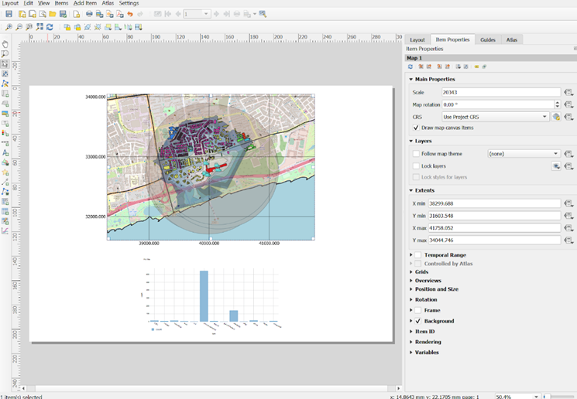
Task: Click the X min extent field
Action: tap(493, 203)
